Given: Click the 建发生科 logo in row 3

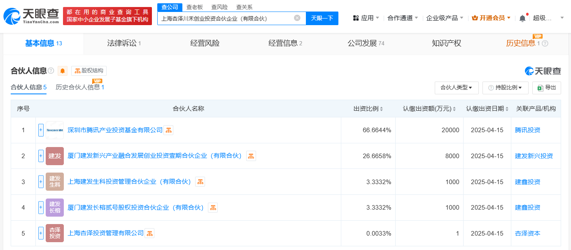Looking at the screenshot, I should [55, 182].
